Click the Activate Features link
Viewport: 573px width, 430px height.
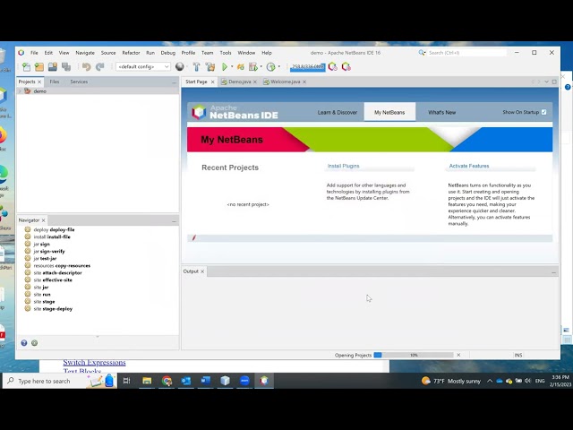pyautogui.click(x=469, y=166)
